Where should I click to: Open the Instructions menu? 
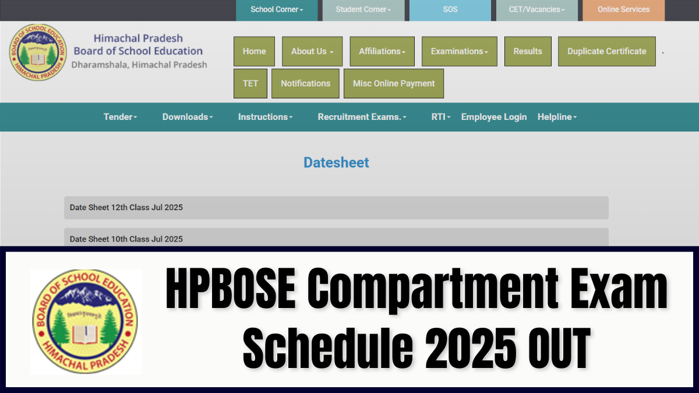point(265,117)
